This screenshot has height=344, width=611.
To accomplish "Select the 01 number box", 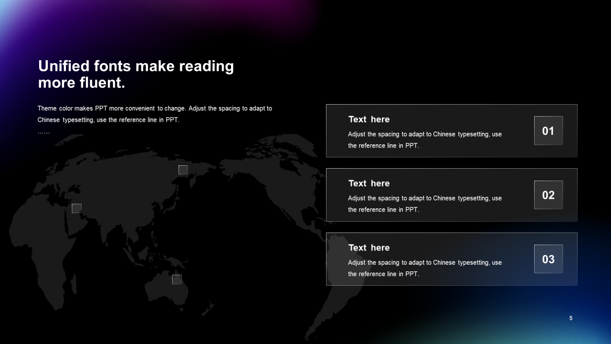I will 548,130.
